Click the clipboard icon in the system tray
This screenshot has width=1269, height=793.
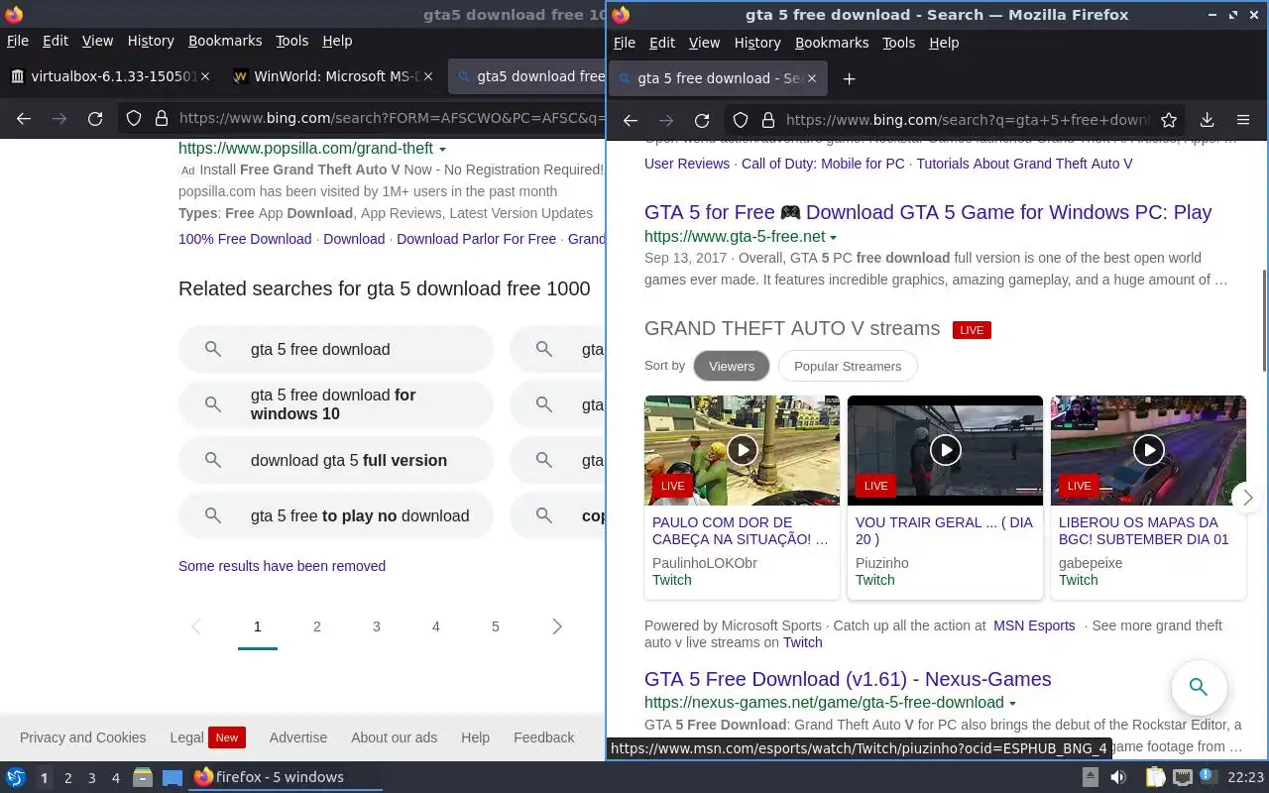1156,777
